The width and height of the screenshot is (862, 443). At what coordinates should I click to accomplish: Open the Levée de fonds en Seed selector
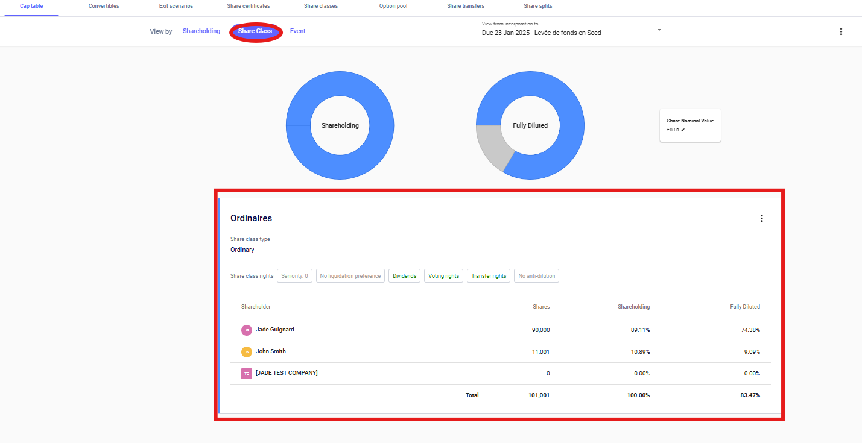[x=567, y=33]
